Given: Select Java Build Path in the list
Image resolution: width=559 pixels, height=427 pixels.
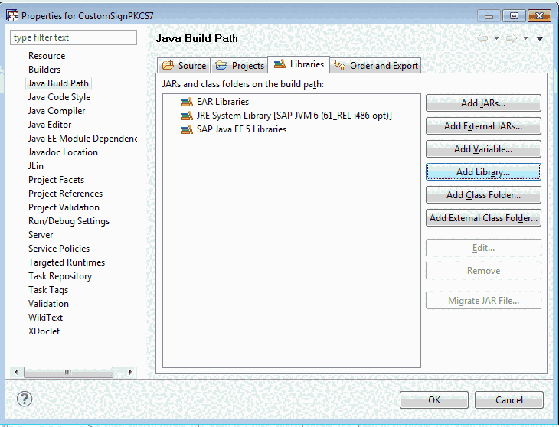Looking at the screenshot, I should tap(58, 83).
